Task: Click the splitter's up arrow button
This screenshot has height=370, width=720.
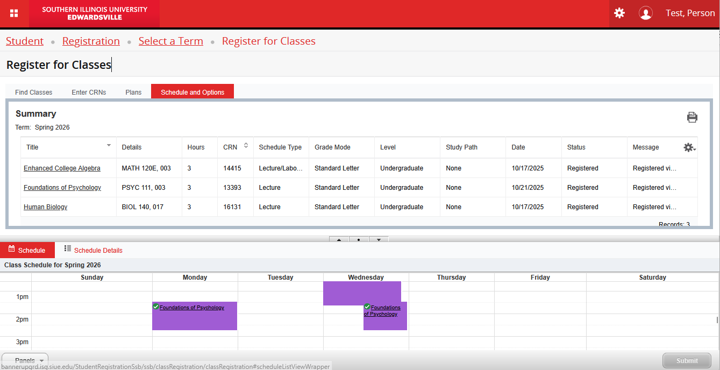Action: [x=339, y=240]
